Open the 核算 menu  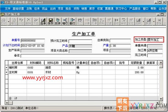(100, 9)
